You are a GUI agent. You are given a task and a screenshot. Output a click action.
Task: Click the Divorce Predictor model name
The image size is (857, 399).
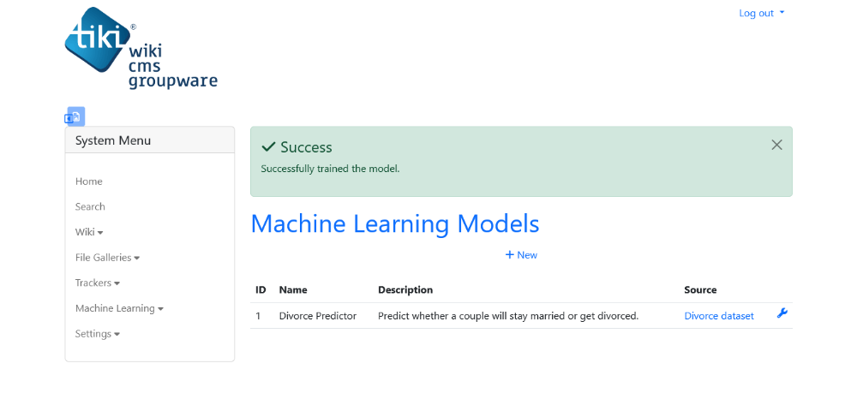point(318,316)
